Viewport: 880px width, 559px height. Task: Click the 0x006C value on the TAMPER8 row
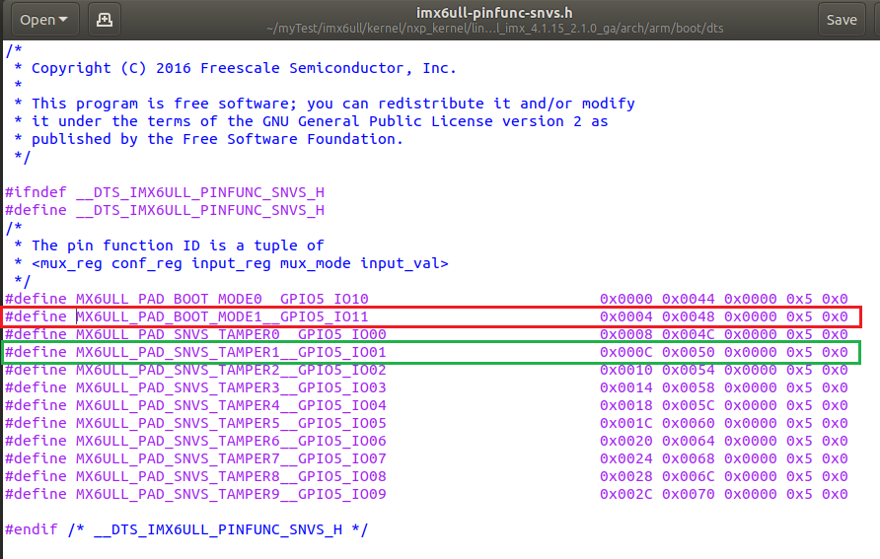pyautogui.click(x=688, y=476)
